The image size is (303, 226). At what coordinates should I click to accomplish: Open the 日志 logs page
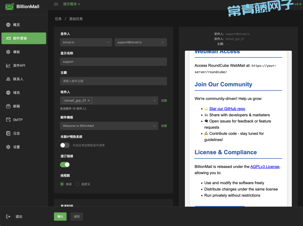tap(24, 133)
